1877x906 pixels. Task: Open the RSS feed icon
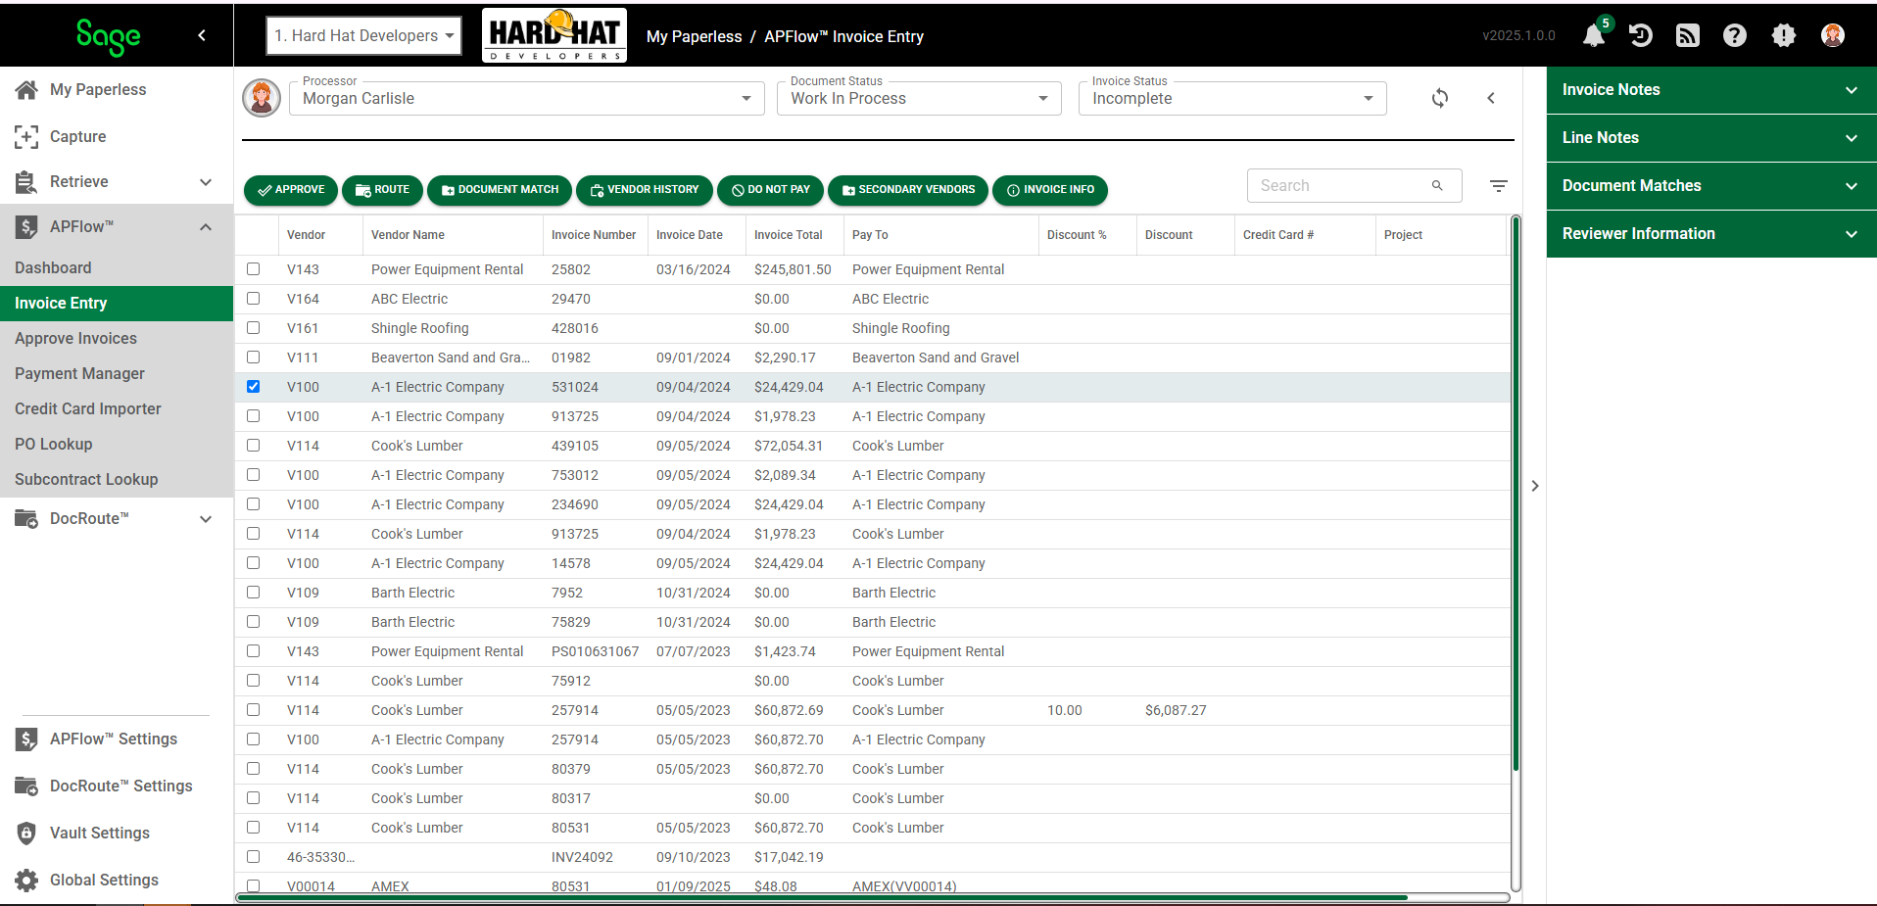click(1688, 36)
